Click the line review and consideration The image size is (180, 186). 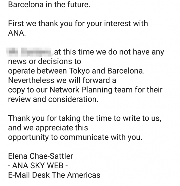(x=53, y=99)
